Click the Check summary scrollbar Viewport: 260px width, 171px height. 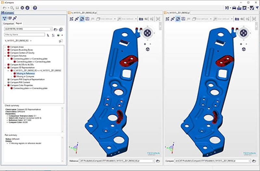coord(62,120)
